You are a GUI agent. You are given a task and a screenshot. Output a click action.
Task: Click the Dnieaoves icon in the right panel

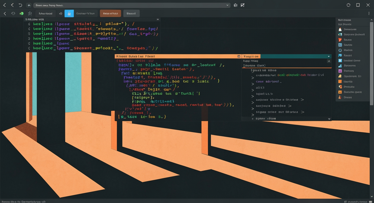[x=340, y=29]
